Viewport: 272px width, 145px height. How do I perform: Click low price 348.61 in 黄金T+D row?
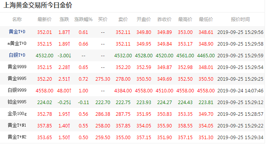coord(206,32)
